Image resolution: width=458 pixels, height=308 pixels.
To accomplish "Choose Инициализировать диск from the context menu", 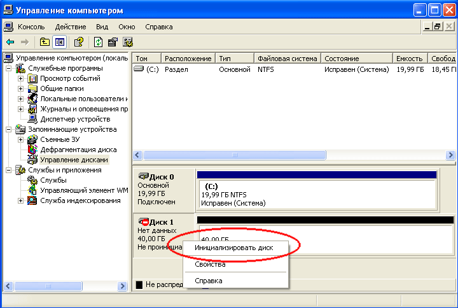I will [233, 248].
